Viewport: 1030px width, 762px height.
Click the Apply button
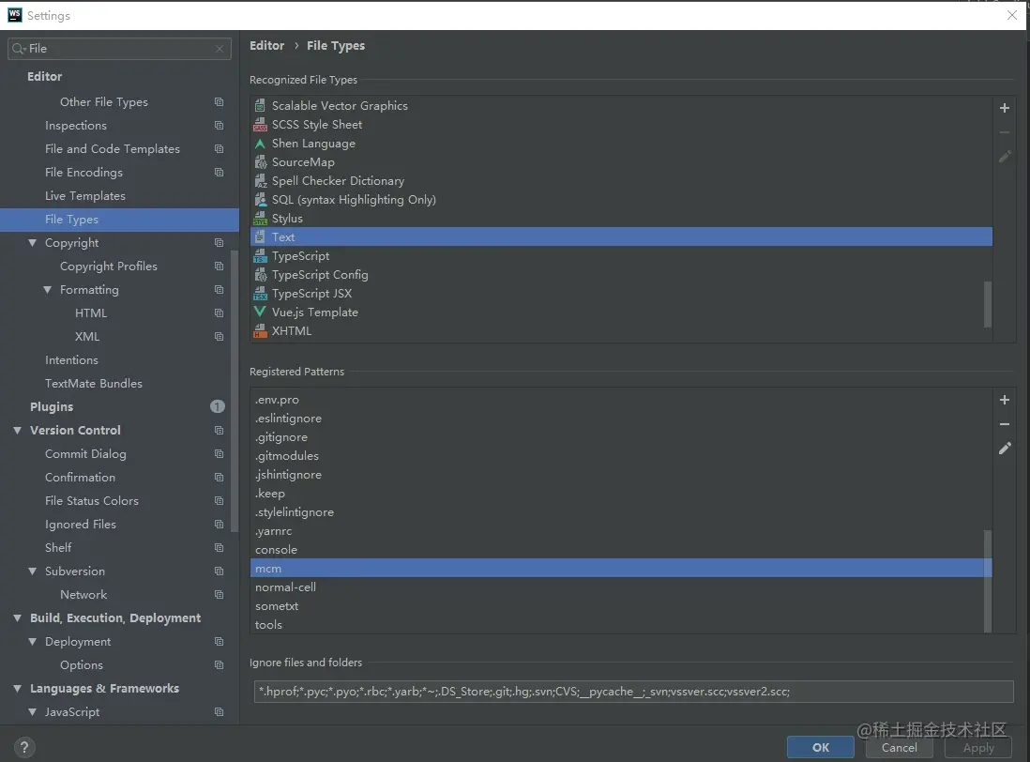click(x=978, y=747)
